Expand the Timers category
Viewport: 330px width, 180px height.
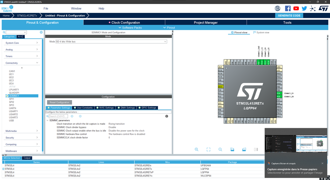[22, 56]
